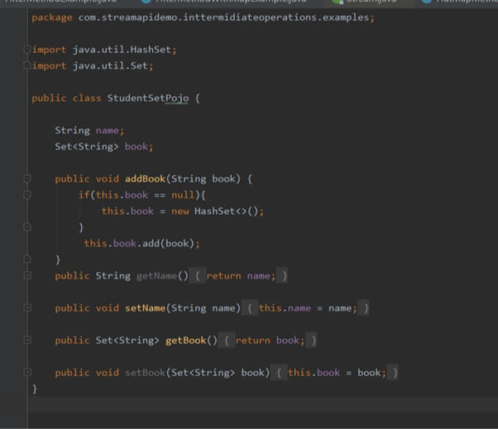Click the folded body this.book = book;
Image resolution: width=498 pixels, height=429 pixels.
click(337, 373)
